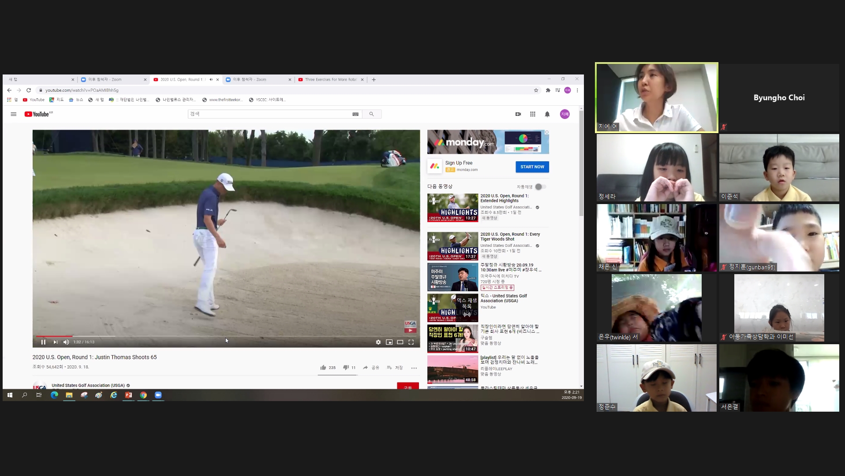Screen dimensions: 845x476
Task: Bookmark this page with star icon
Action: pyautogui.click(x=536, y=90)
